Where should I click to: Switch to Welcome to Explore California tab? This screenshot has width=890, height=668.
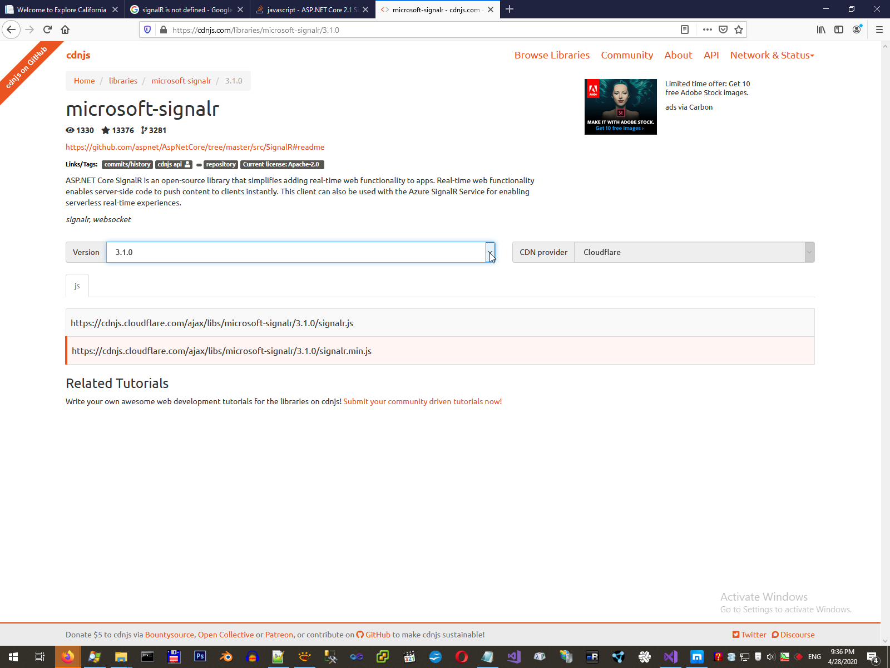coord(62,9)
